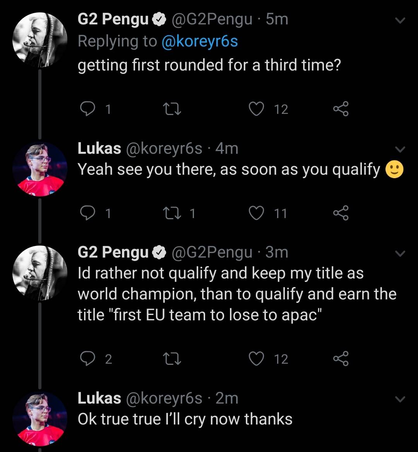Viewport: 418px width, 452px height.
Task: Open dropdown chevron on Pengu's 3m tweet
Action: 400,254
